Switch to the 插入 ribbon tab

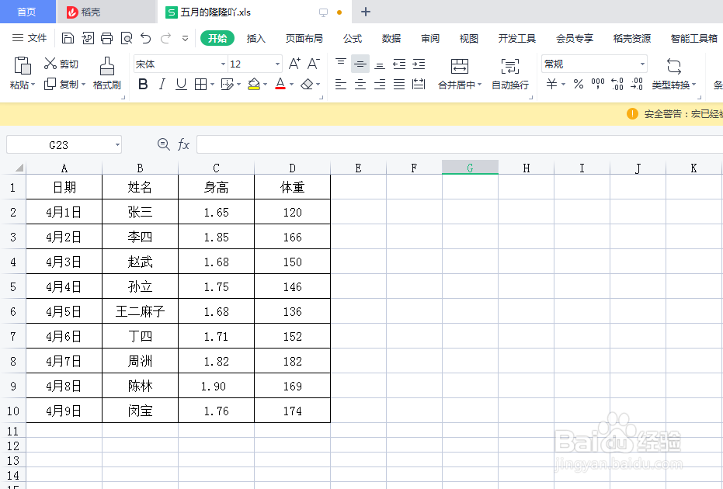pos(256,38)
